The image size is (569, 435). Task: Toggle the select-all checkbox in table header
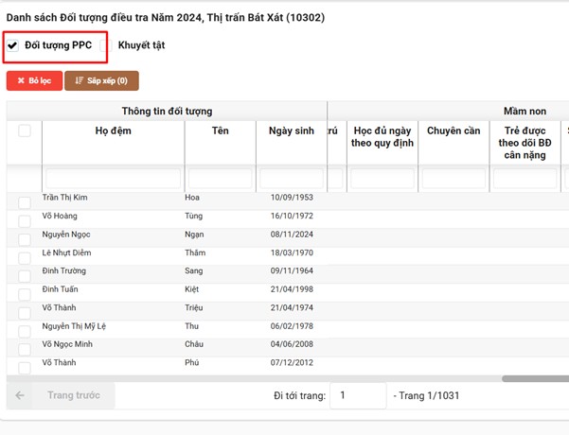[x=25, y=130]
